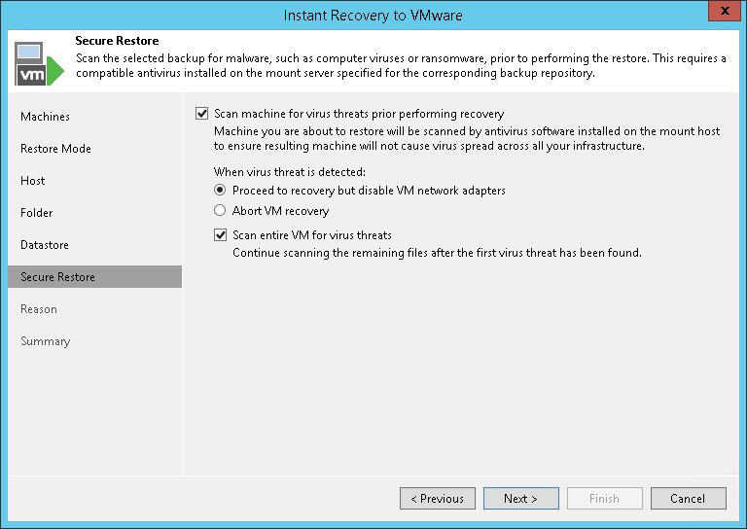The image size is (747, 529).
Task: Click the Secure Restore heading text
Action: click(117, 41)
